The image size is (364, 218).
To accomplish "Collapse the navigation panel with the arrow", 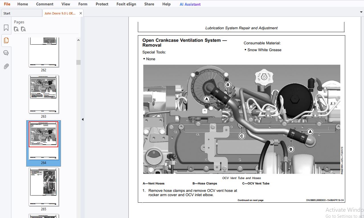I will [83, 119].
